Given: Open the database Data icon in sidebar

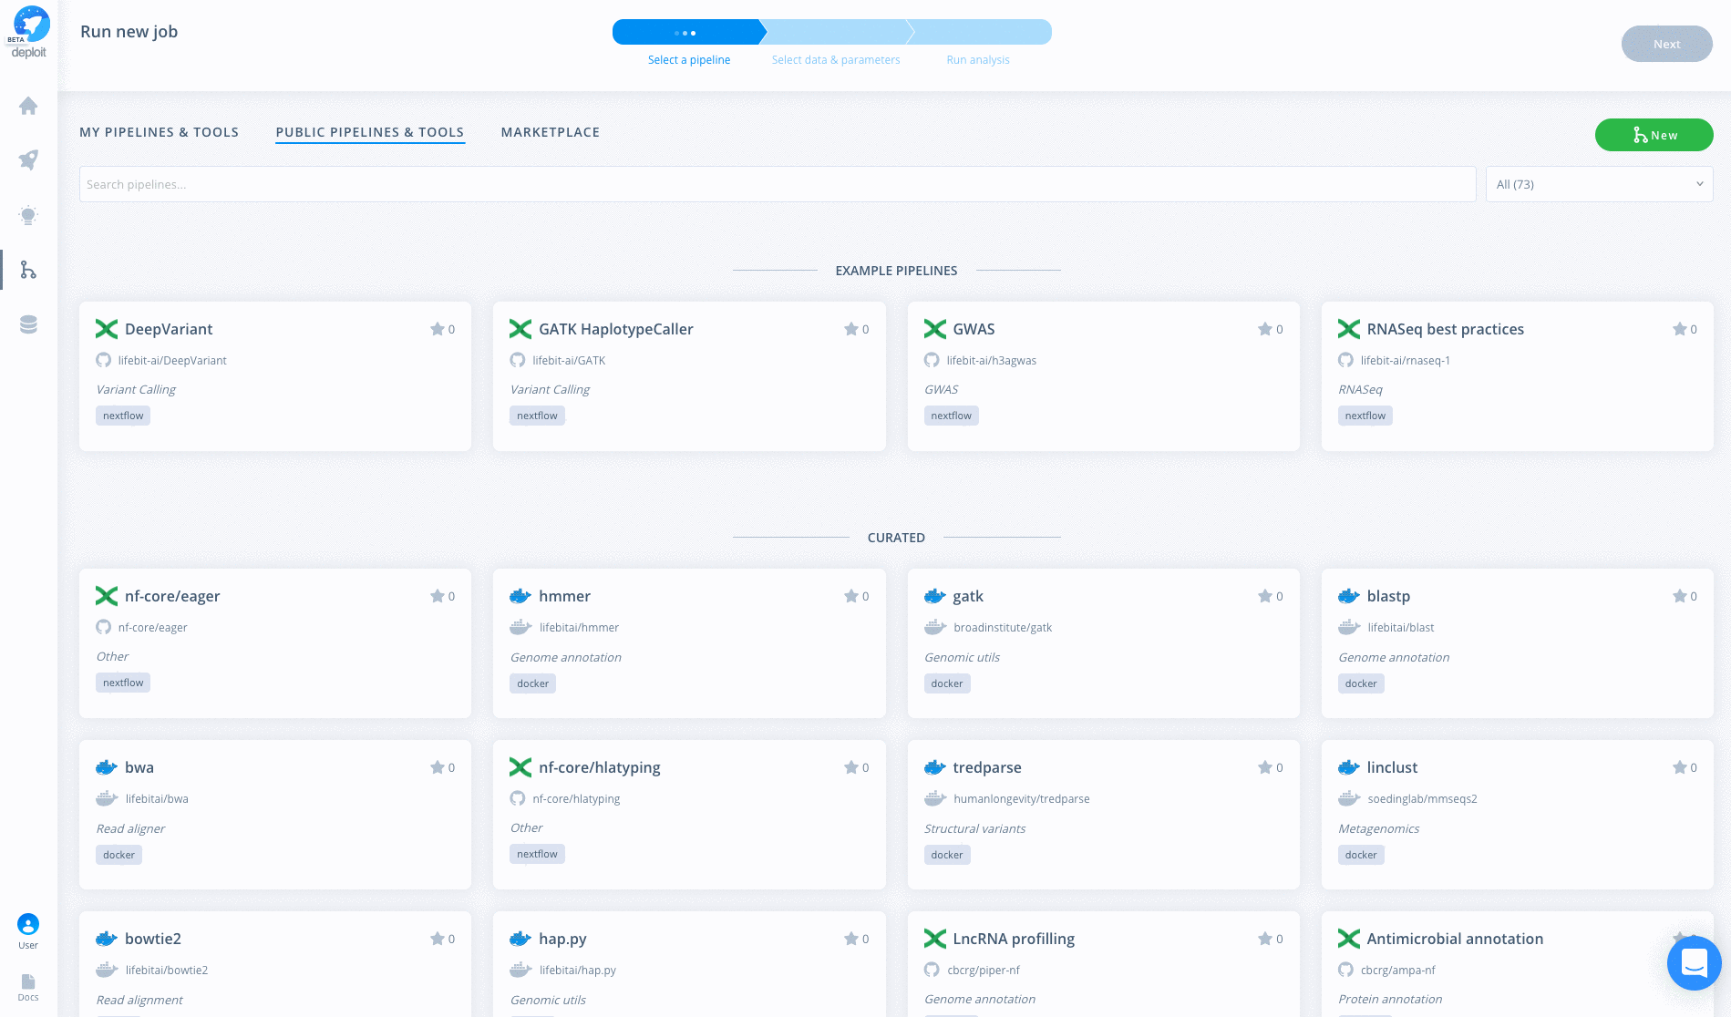Looking at the screenshot, I should point(28,324).
